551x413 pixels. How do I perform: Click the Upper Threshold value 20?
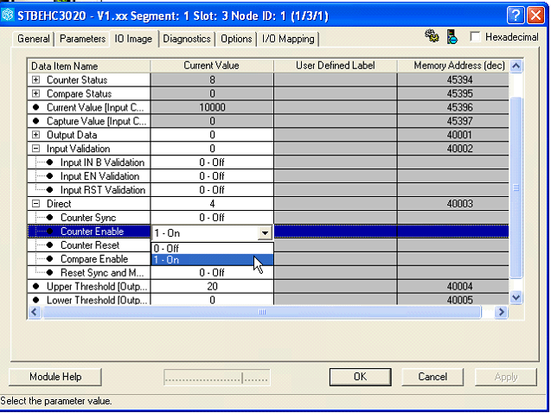(x=212, y=287)
